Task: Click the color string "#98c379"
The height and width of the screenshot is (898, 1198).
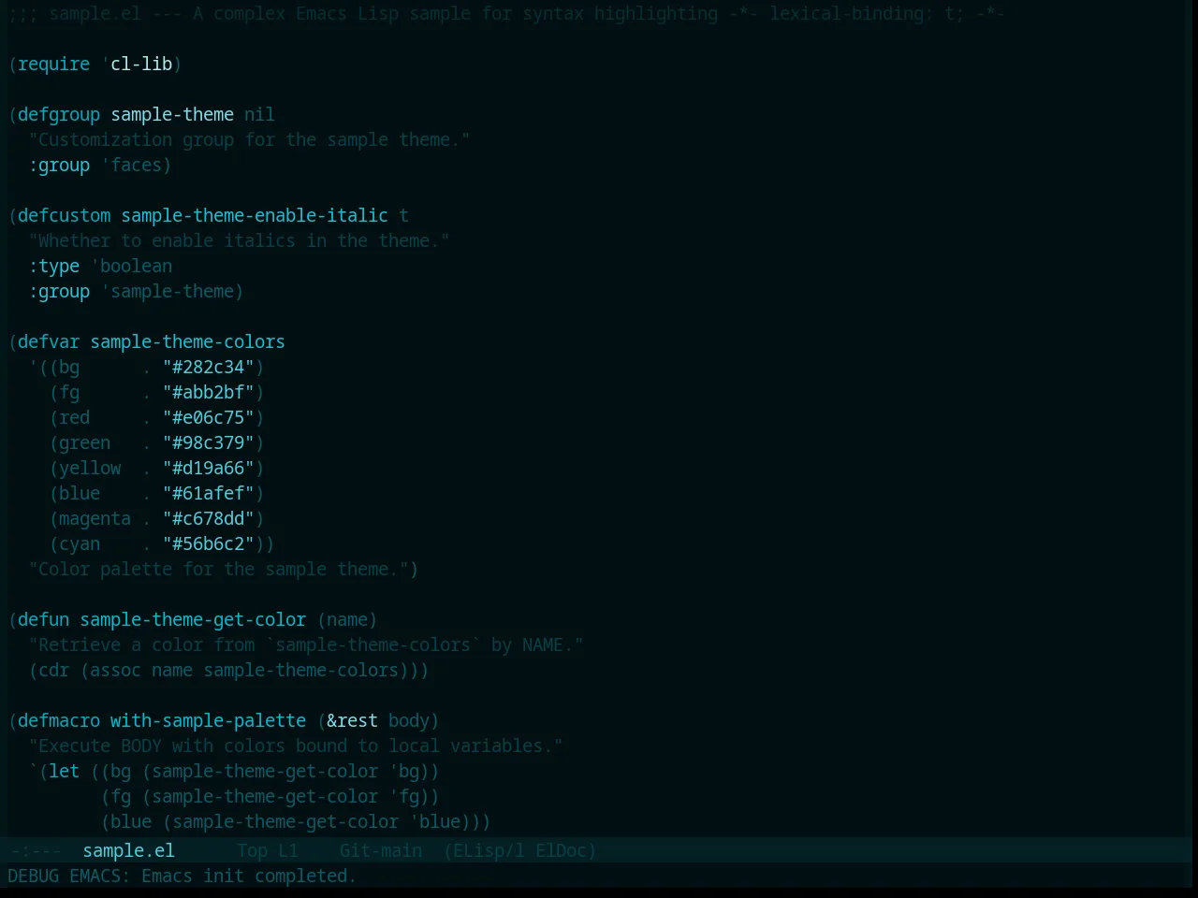Action: click(x=208, y=442)
